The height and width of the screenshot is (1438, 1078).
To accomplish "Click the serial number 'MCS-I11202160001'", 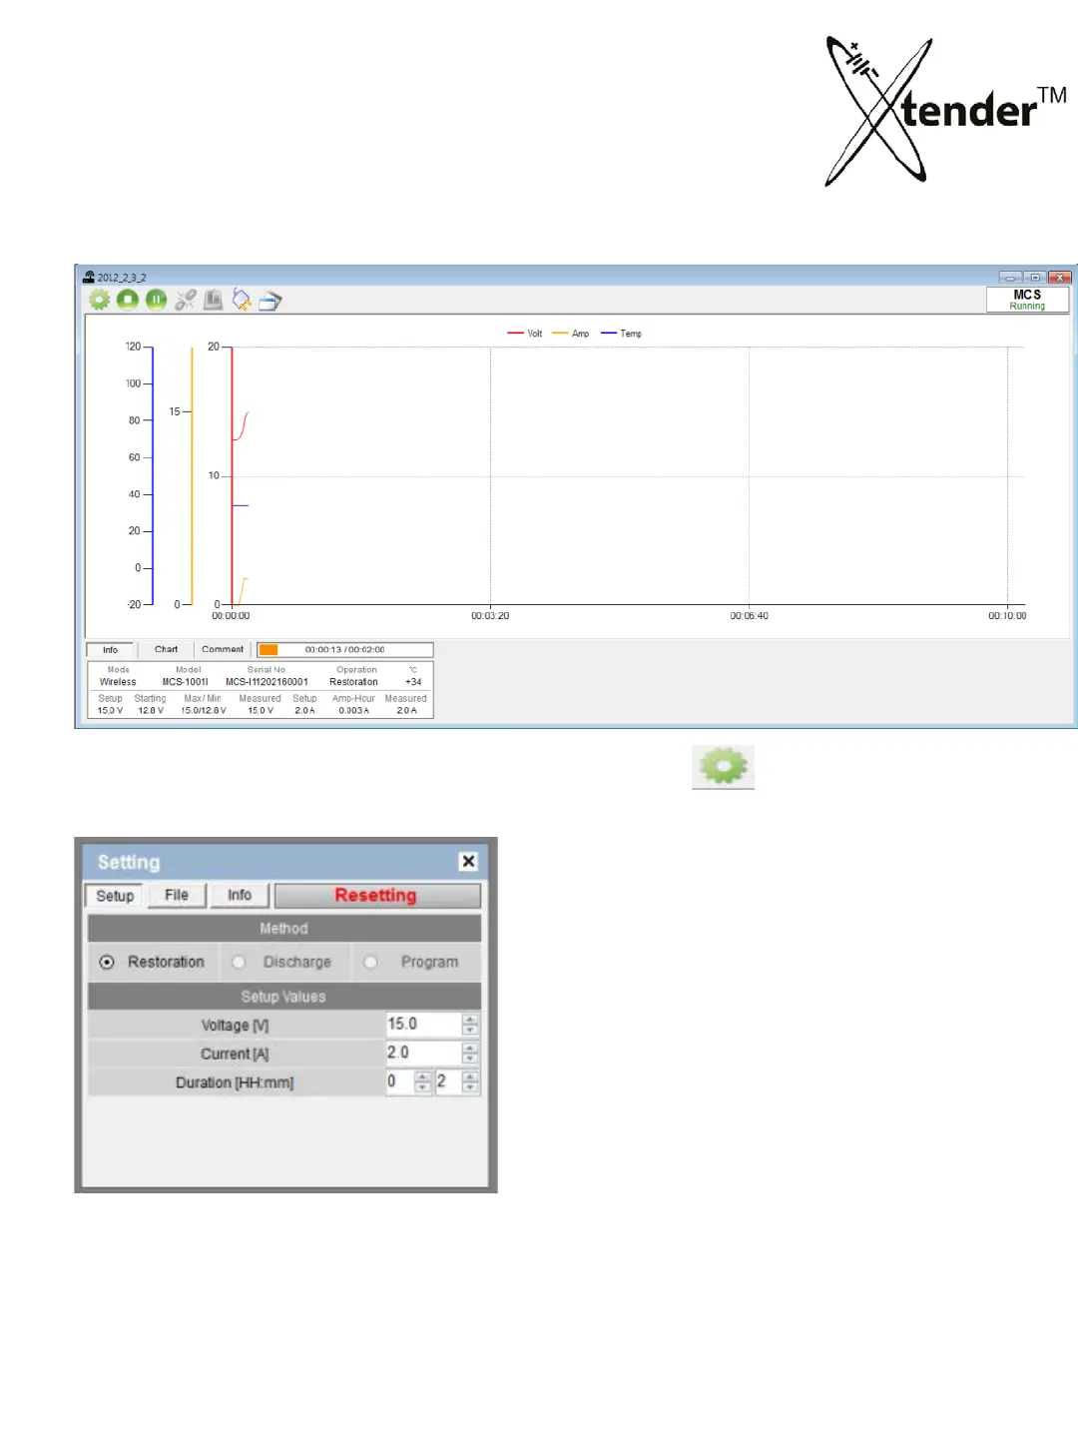I will pos(267,683).
